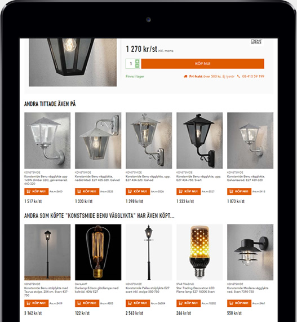Open the Star Trading Flame lamp thumbnail

point(200,252)
